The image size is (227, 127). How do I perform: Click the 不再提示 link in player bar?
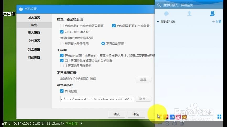[72, 124]
